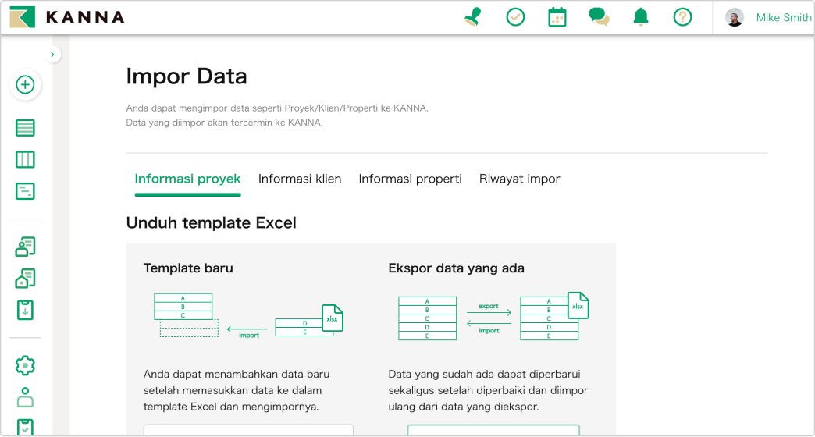Click the button below Template baru description
The image size is (815, 437).
tap(248, 430)
